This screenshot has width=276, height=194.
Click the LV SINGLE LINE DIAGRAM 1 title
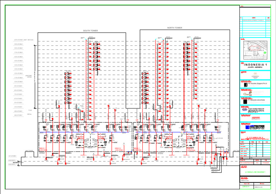pyautogui.click(x=255, y=172)
